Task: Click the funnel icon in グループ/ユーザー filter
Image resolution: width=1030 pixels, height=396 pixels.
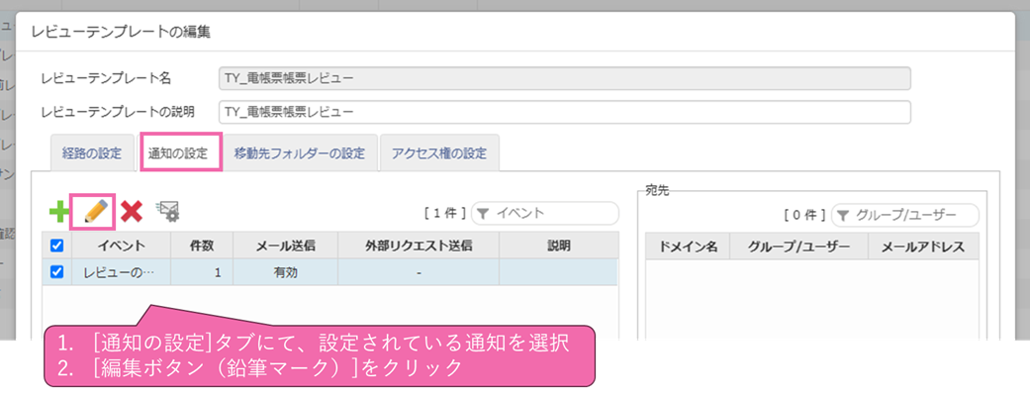Action: click(842, 215)
